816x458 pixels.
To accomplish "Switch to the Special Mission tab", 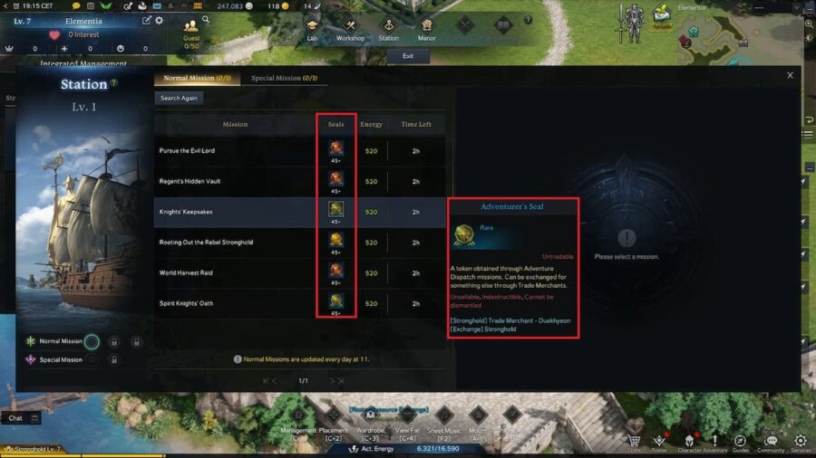I will (x=284, y=78).
